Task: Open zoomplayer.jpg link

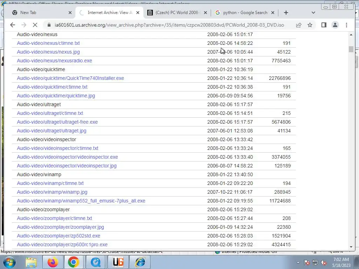Action: pyautogui.click(x=60, y=227)
